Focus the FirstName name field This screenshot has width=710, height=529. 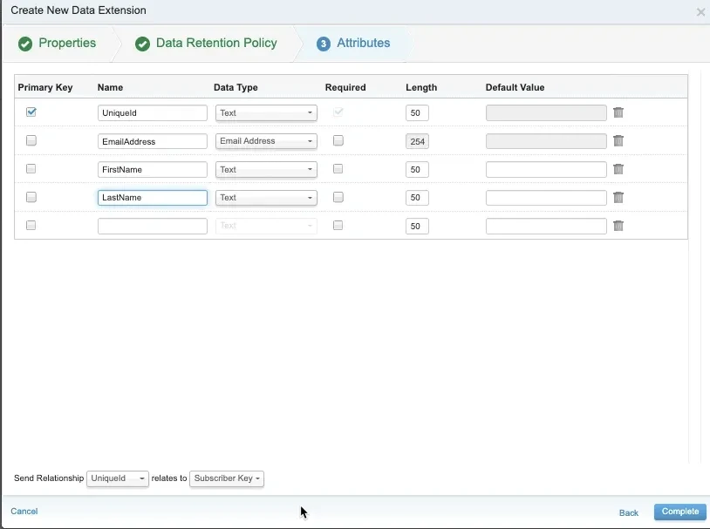[x=152, y=169]
